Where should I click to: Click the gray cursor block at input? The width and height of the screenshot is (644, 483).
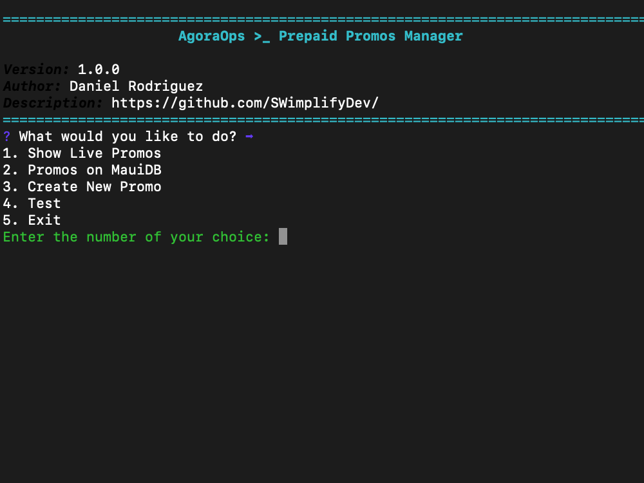pyautogui.click(x=283, y=236)
